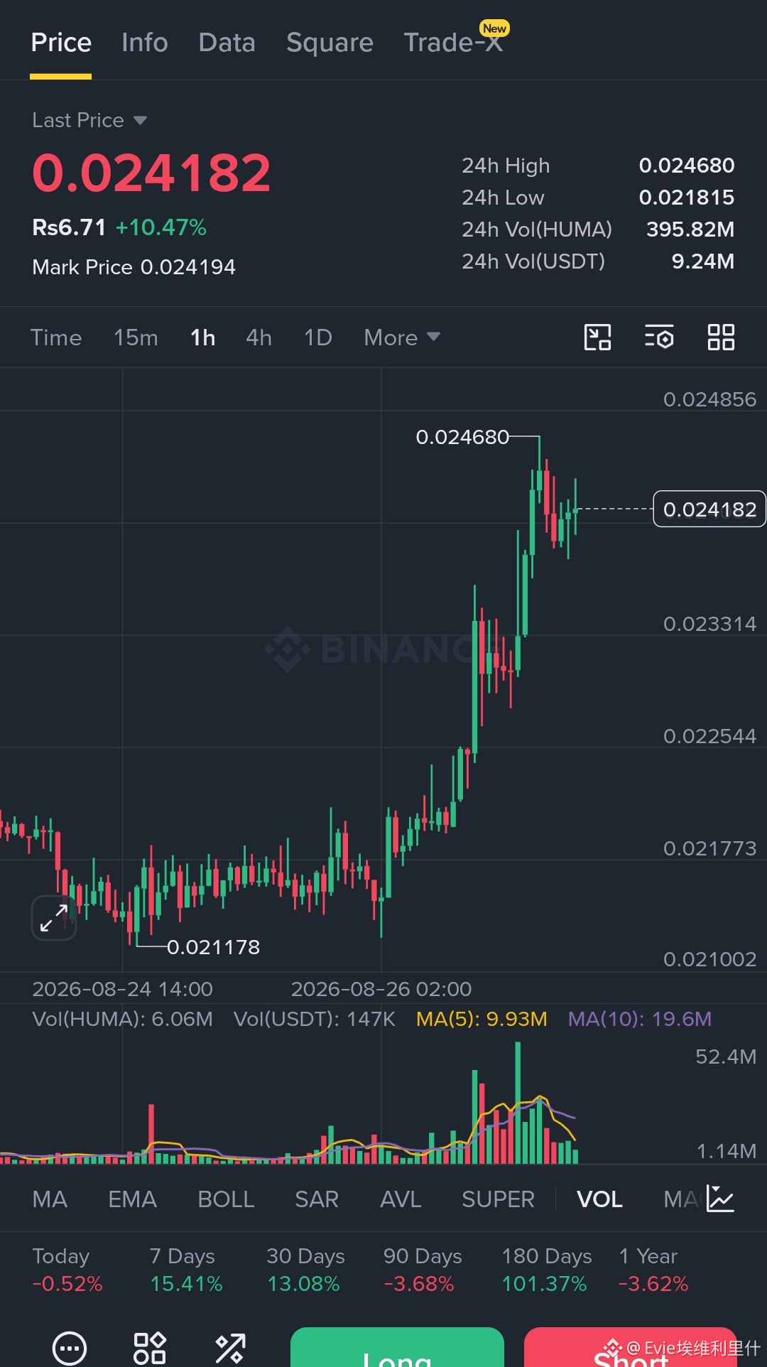Open the Trade-X tab
This screenshot has width=767, height=1367.
(x=453, y=43)
